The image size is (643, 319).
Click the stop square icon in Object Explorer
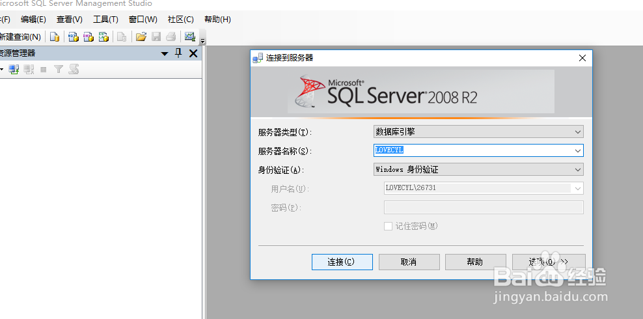coord(44,70)
